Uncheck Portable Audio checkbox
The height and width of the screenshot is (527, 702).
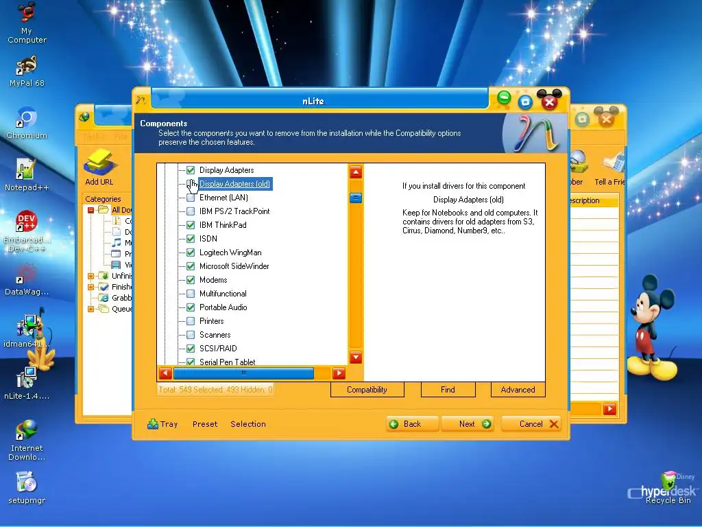[x=191, y=307]
